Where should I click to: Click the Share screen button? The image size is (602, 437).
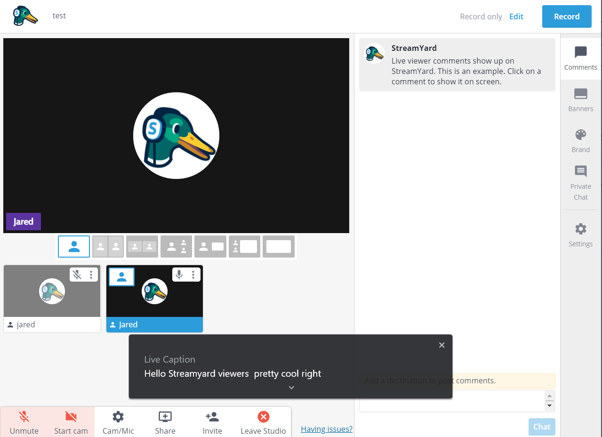tap(165, 422)
